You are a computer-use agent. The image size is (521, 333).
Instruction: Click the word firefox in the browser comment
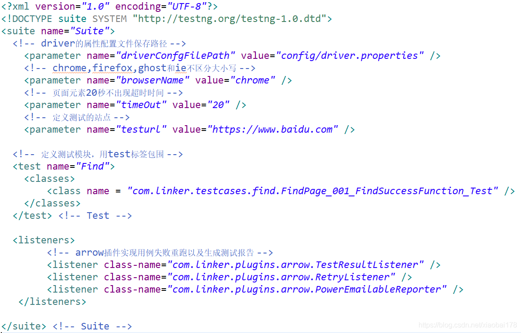pyautogui.click(x=112, y=68)
